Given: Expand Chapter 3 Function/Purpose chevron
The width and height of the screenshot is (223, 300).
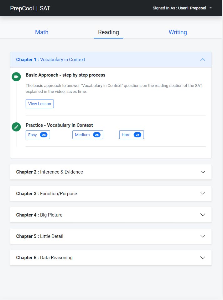Looking at the screenshot, I should pyautogui.click(x=203, y=193).
